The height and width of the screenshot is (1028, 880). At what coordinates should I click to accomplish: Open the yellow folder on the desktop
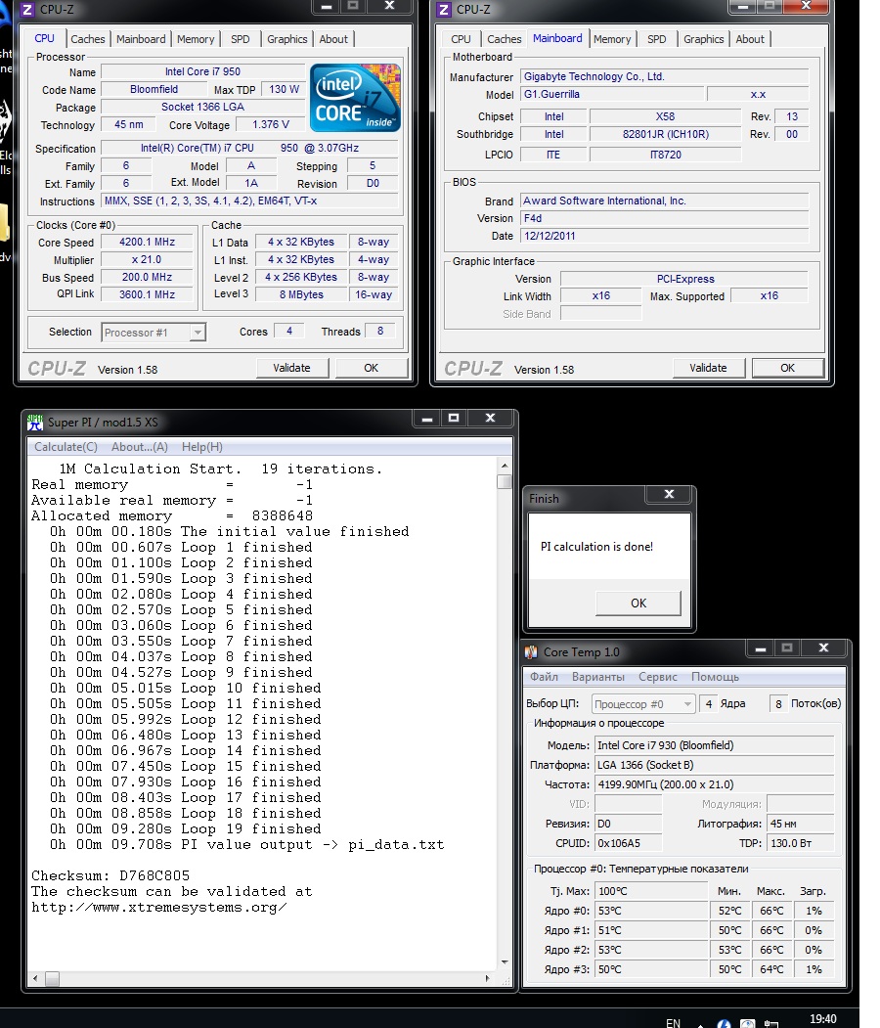[4, 223]
